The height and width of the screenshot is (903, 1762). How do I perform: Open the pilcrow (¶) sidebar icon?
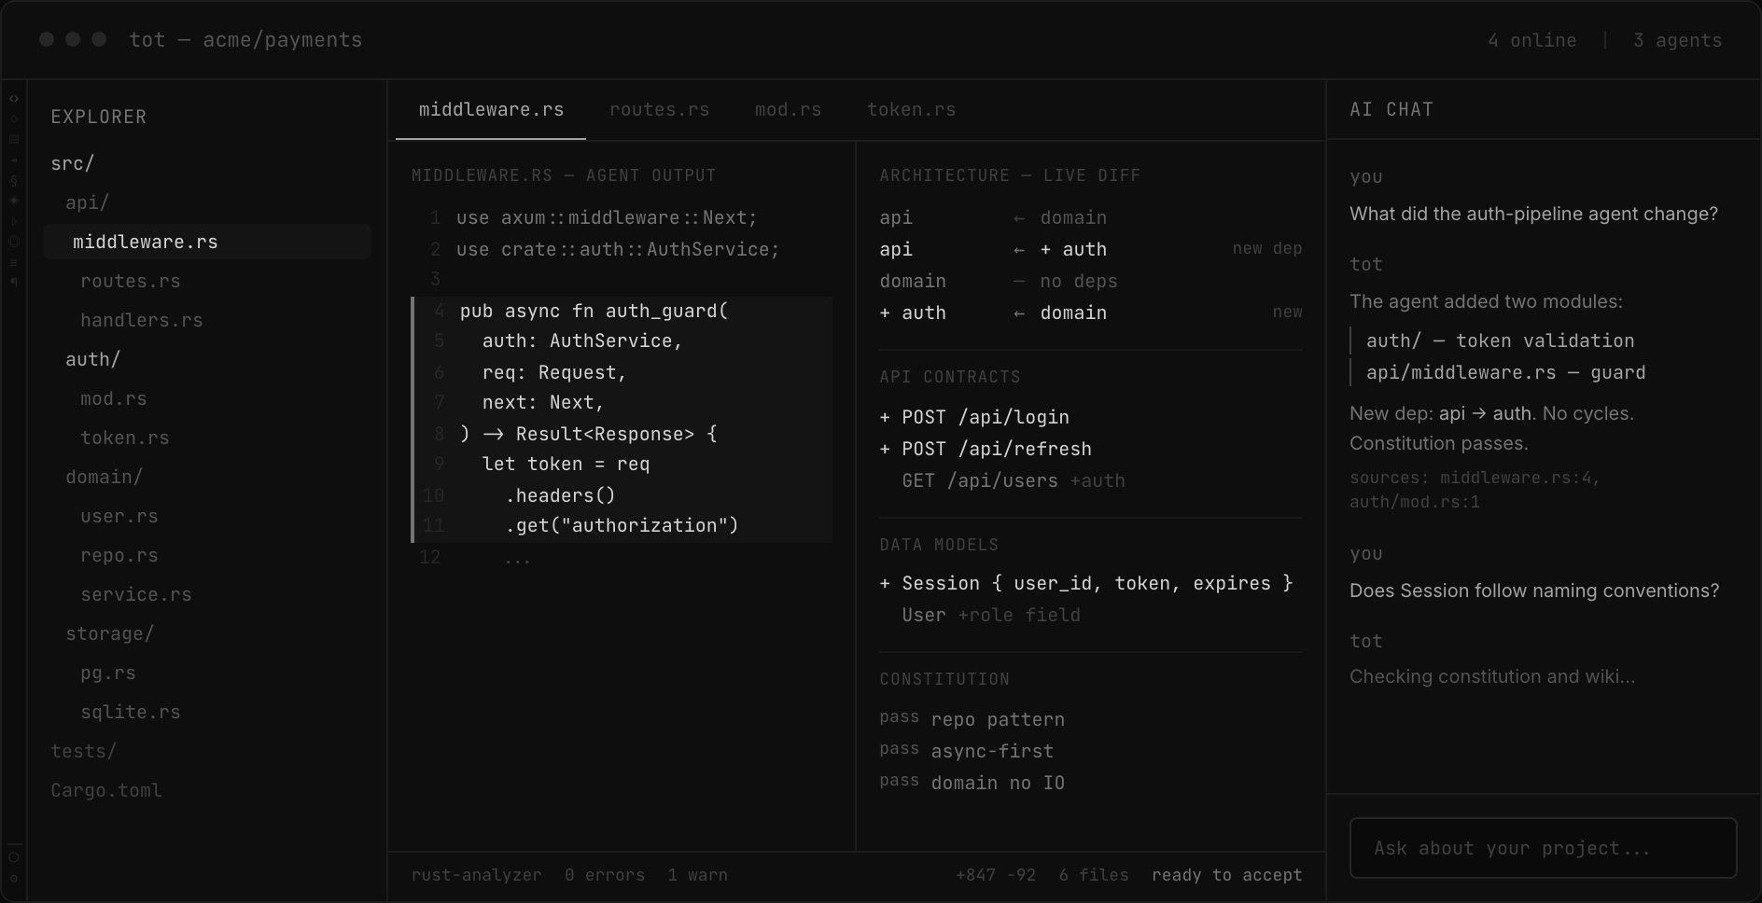click(14, 282)
